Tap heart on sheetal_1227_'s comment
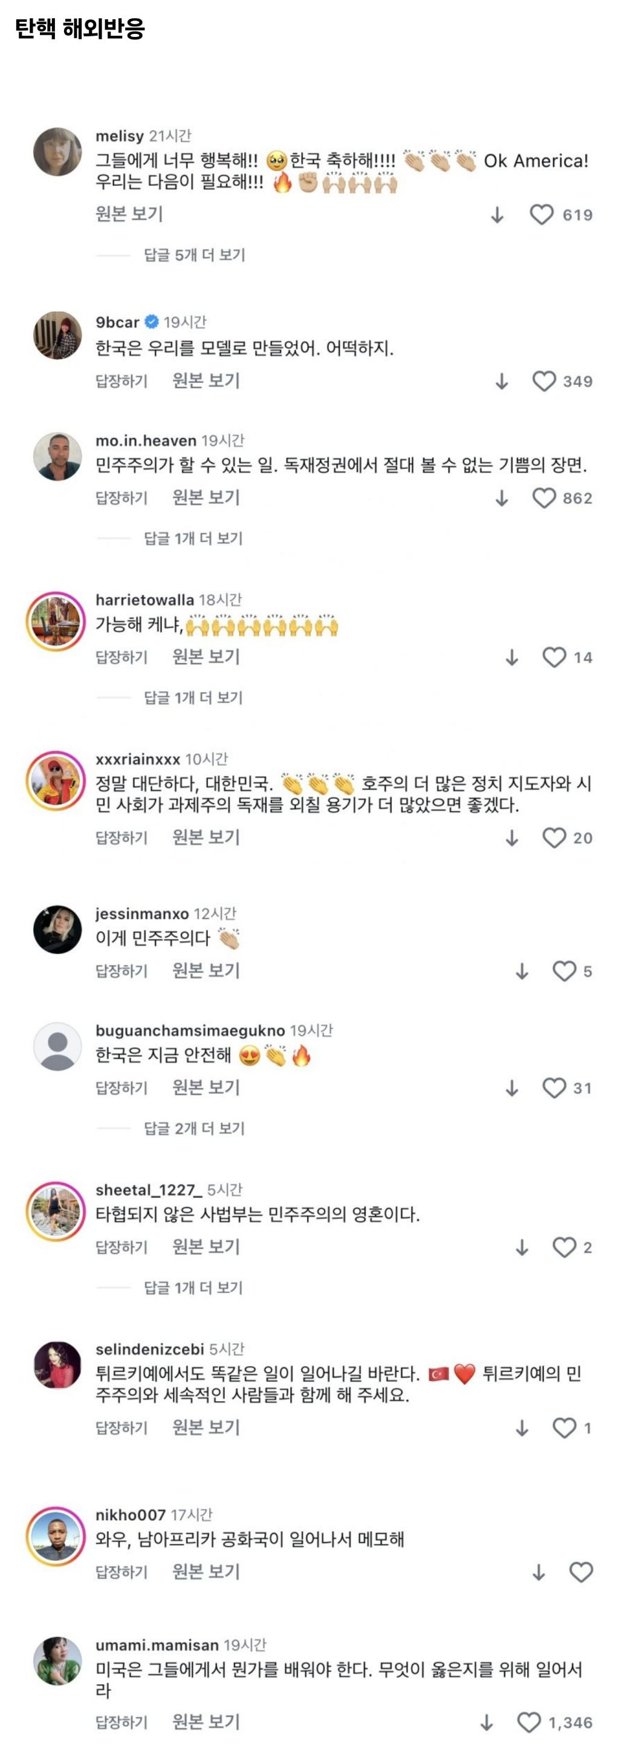This screenshot has width=619, height=1755. (564, 1247)
